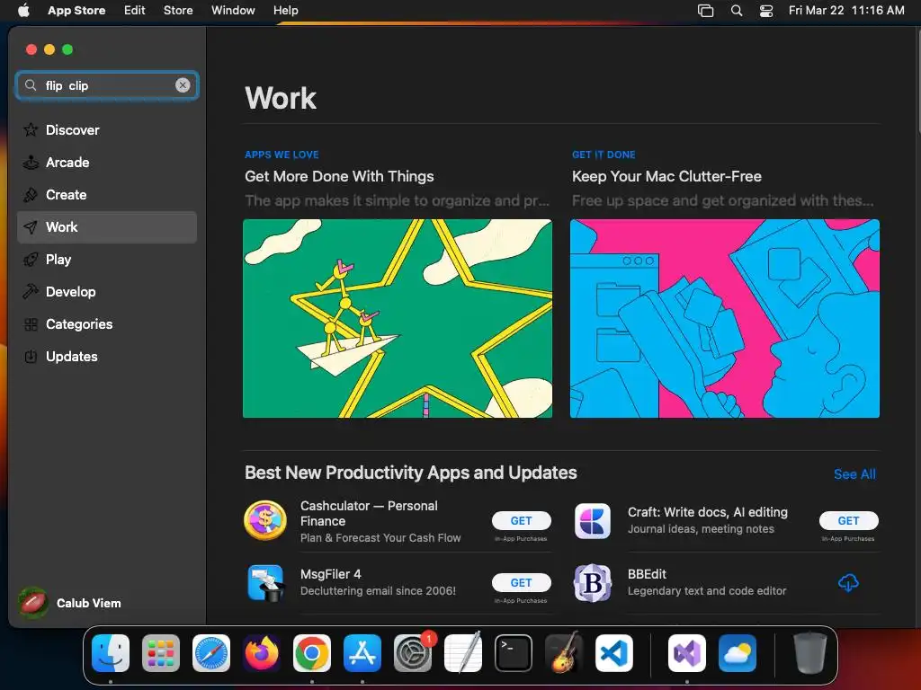Viewport: 921px width, 690px height.
Task: Click the App Store icon in the Dock
Action: [x=362, y=652]
